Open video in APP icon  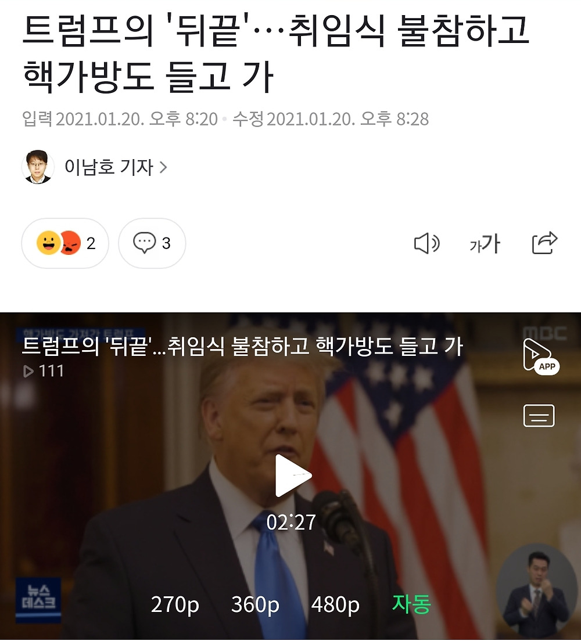(x=541, y=356)
